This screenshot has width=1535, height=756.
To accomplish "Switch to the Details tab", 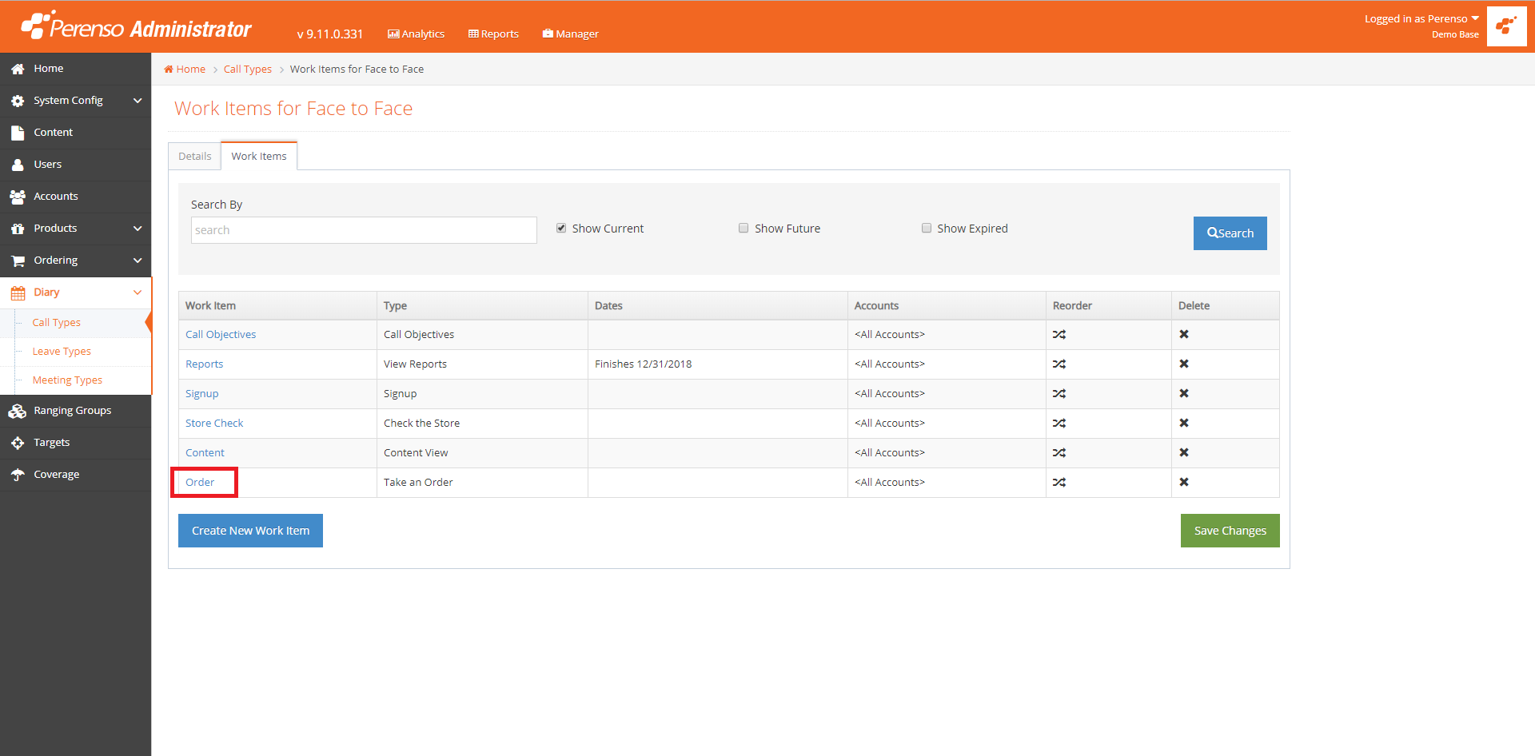I will pyautogui.click(x=195, y=156).
